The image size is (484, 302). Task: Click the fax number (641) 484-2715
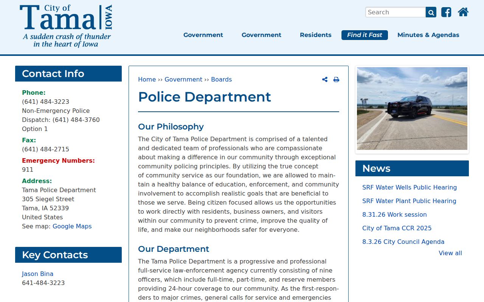[x=45, y=149]
